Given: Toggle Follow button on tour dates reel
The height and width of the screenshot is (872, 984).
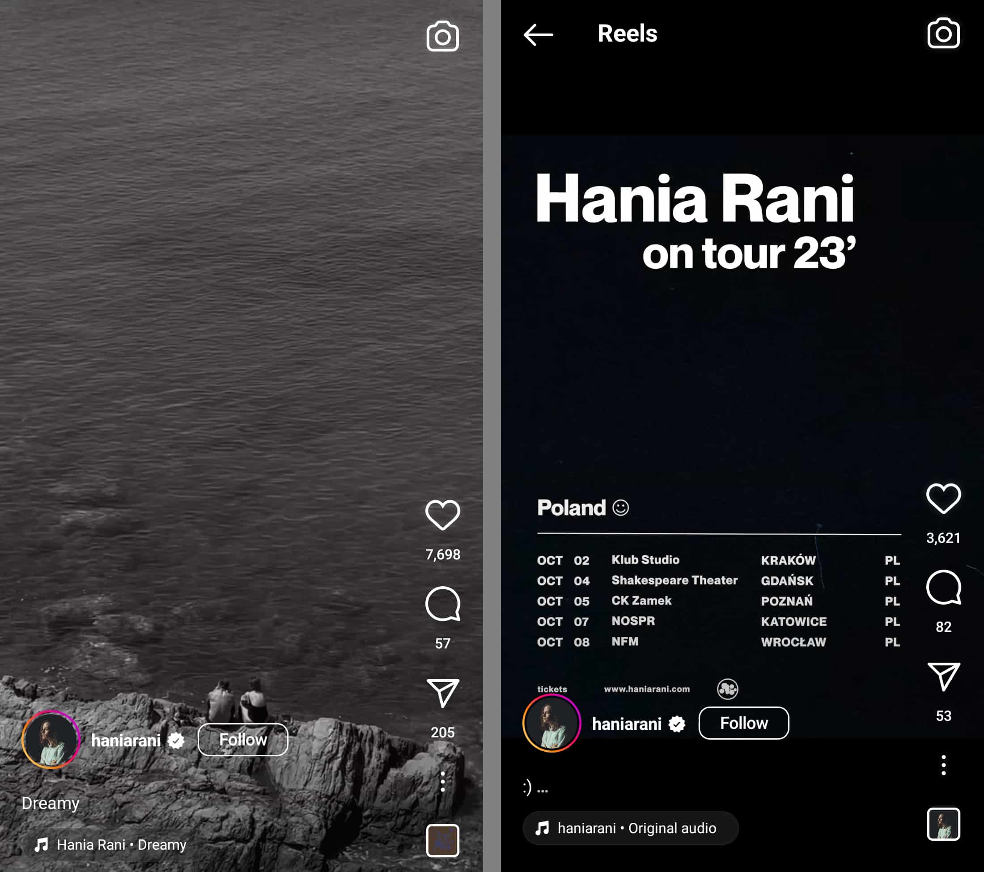Looking at the screenshot, I should (x=743, y=722).
